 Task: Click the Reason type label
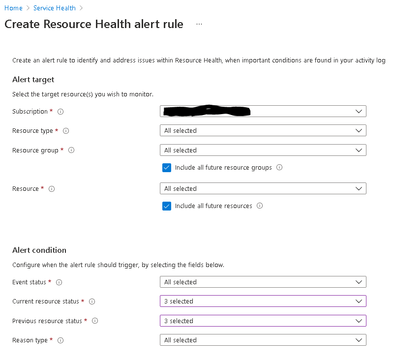(x=30, y=340)
